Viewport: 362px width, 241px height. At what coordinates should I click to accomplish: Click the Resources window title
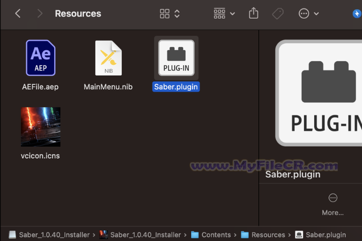78,14
